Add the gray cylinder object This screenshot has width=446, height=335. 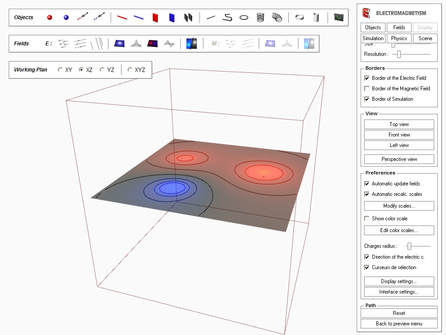click(x=316, y=17)
